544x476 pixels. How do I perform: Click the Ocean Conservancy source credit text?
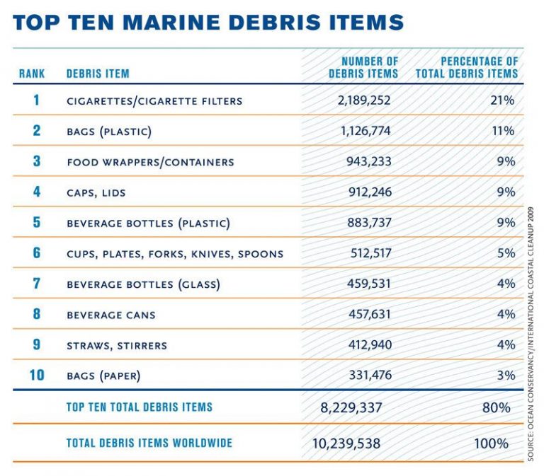coord(531,334)
